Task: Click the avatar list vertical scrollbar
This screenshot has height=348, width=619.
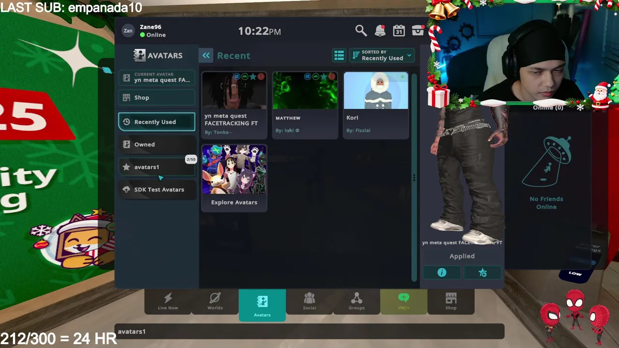Action: click(x=414, y=176)
